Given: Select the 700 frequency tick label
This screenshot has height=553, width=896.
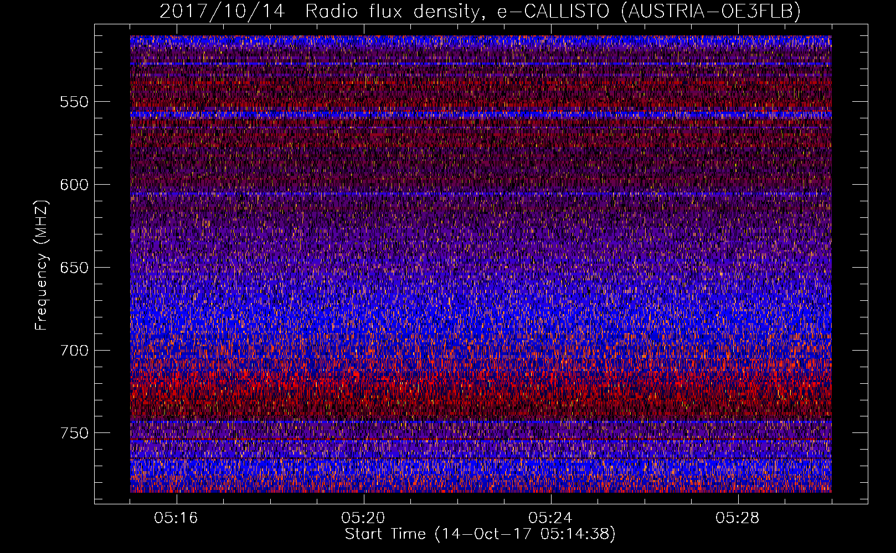Looking at the screenshot, I should (74, 351).
